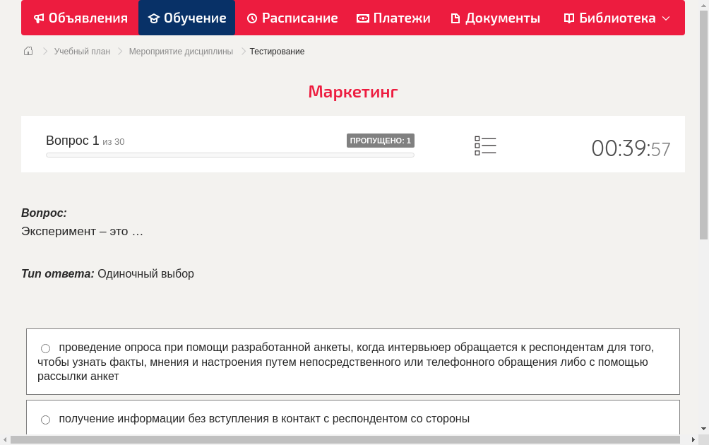Screen dimensions: 709x445
Task: Click the payment card icon on Платежи
Action: [363, 18]
